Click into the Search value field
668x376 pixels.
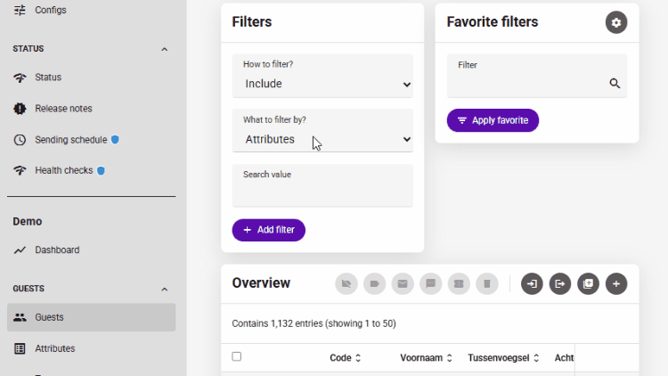(322, 191)
